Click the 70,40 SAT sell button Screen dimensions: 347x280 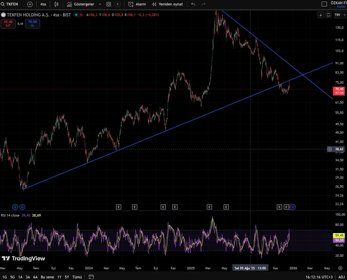click(x=8, y=23)
